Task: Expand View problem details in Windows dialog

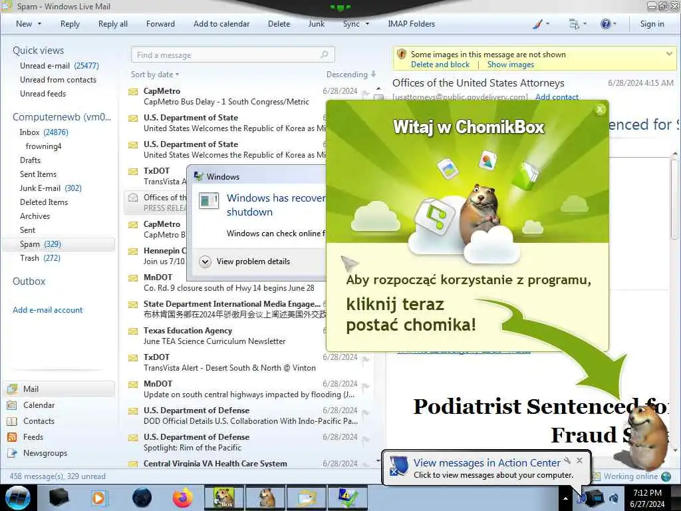Action: tap(245, 261)
